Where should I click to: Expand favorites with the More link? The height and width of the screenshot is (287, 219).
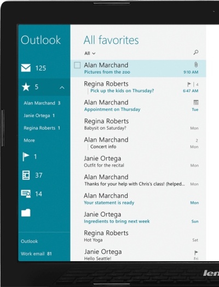tap(29, 140)
